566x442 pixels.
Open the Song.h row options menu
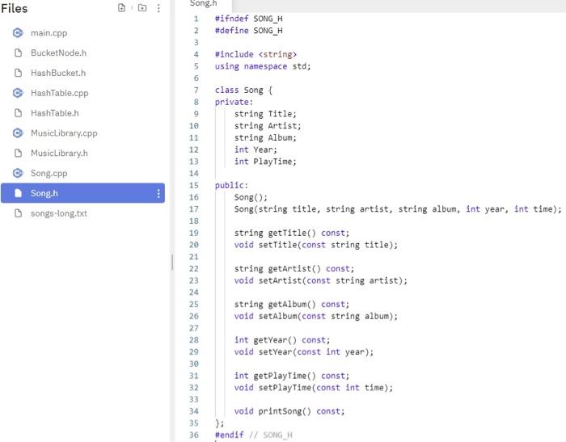(158, 194)
